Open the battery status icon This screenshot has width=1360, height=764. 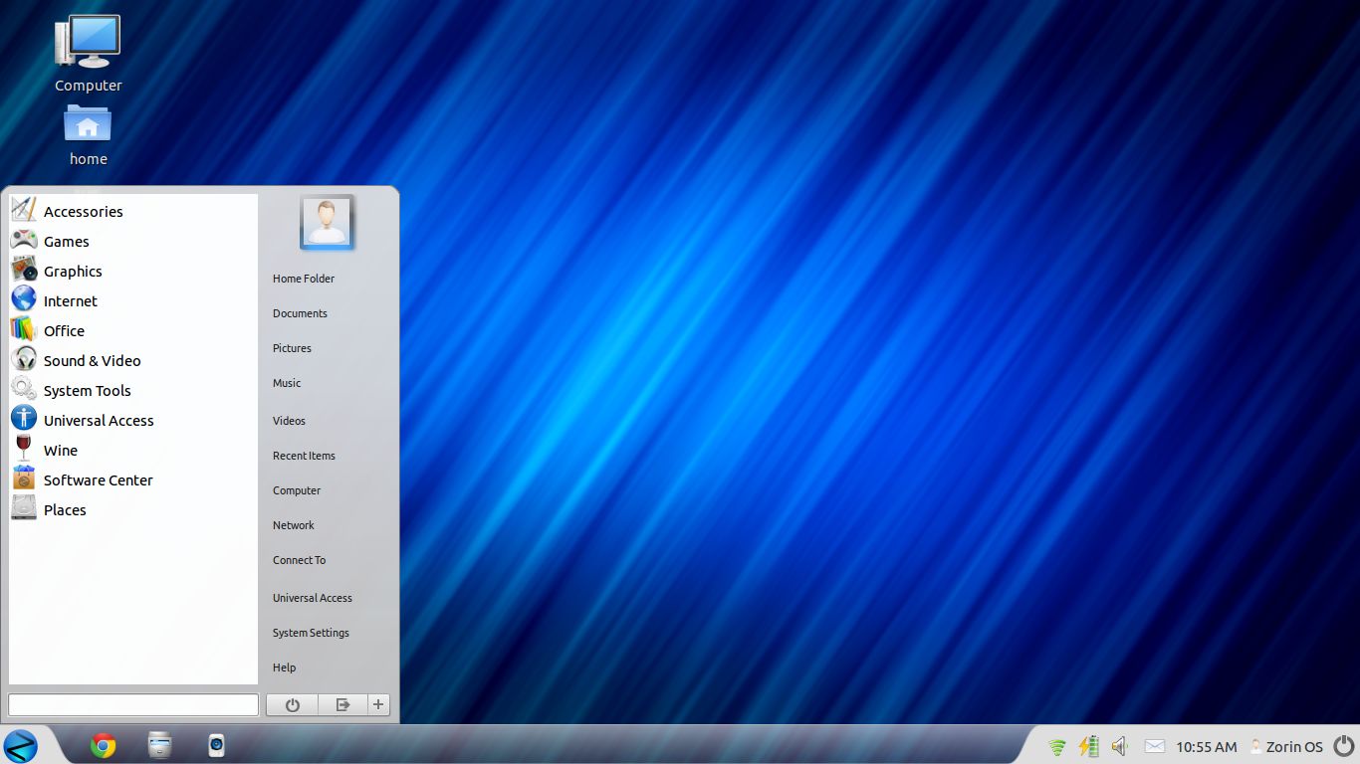tap(1087, 745)
